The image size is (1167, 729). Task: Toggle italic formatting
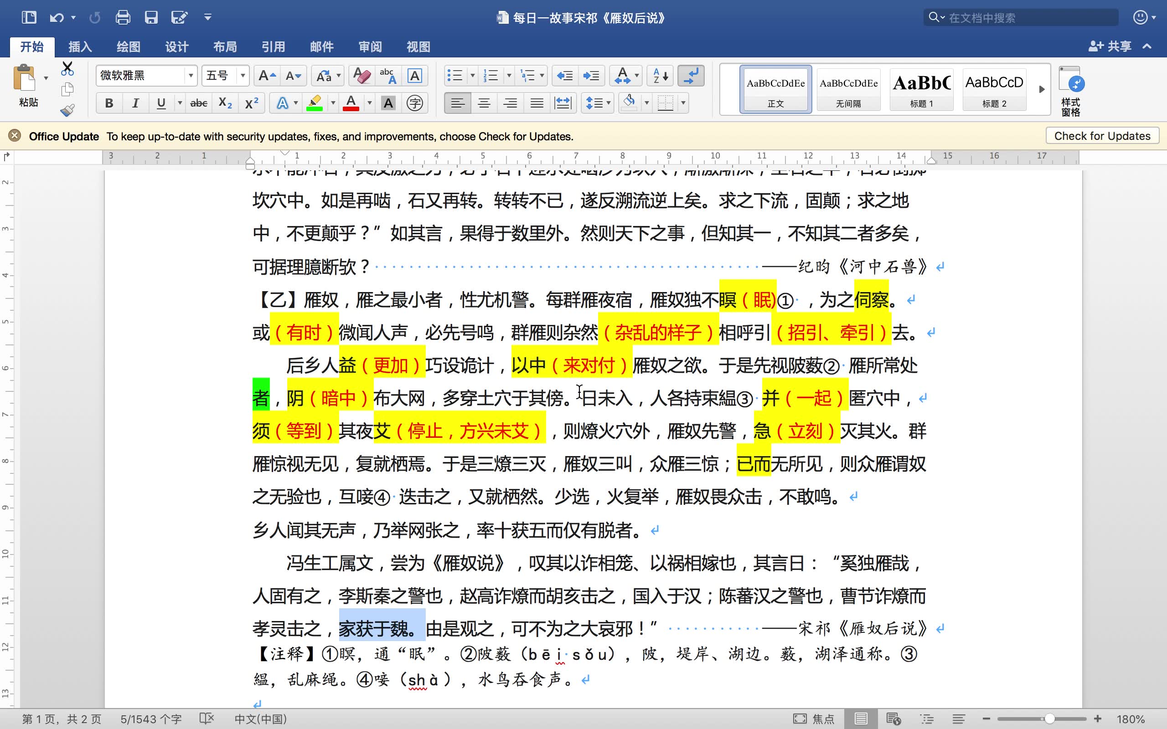pyautogui.click(x=135, y=103)
